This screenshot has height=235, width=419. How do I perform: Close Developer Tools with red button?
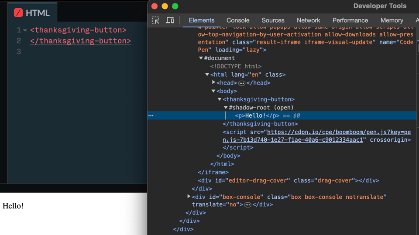point(155,6)
